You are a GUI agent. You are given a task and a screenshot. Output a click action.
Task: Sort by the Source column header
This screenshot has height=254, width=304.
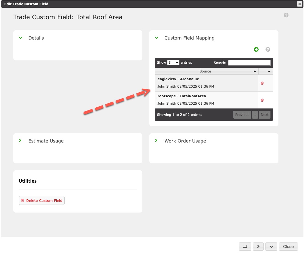[x=206, y=71]
